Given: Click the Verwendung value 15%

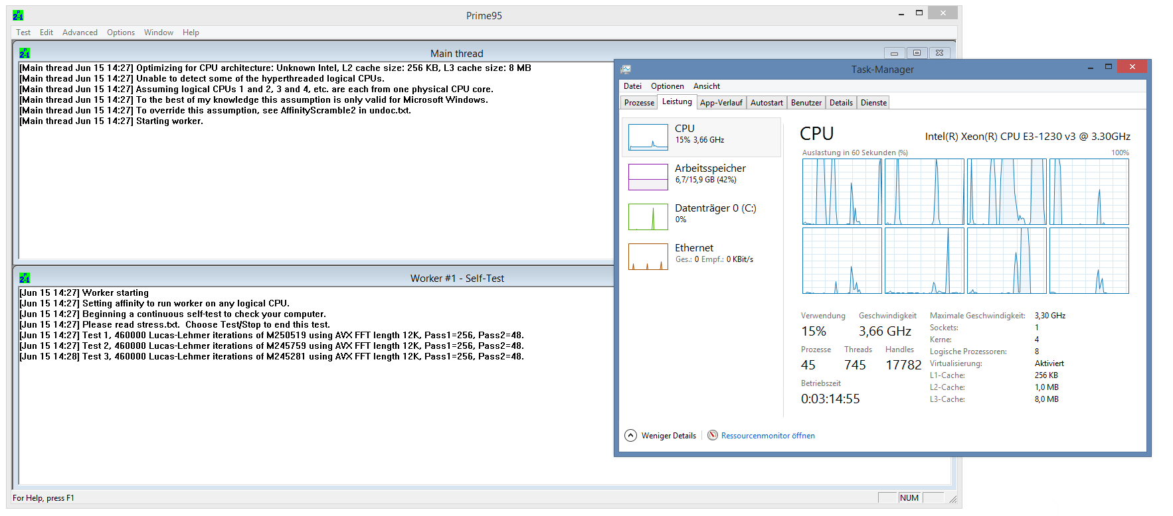Looking at the screenshot, I should (814, 331).
